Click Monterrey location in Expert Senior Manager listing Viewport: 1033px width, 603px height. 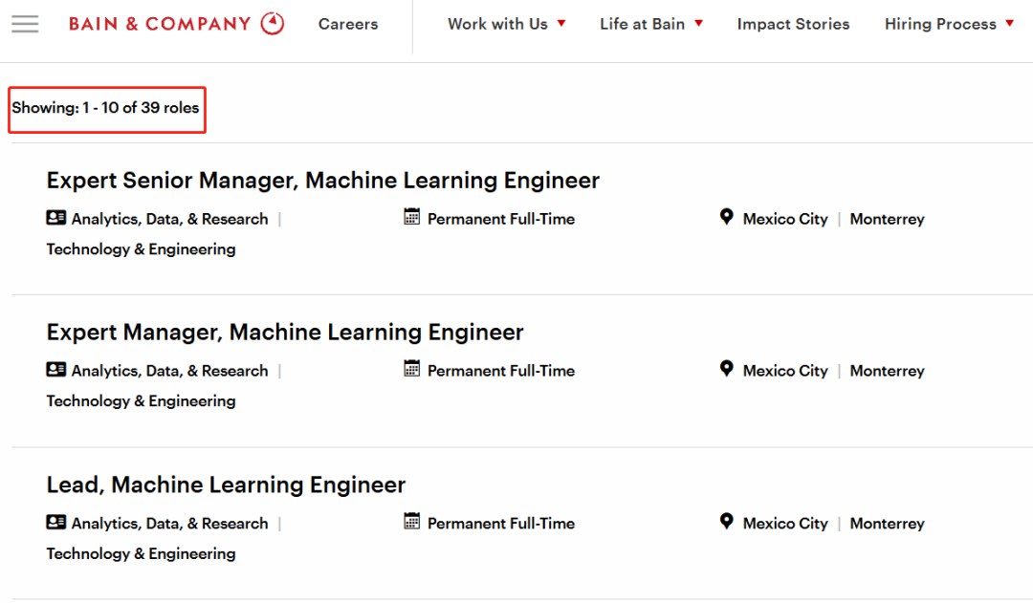point(887,219)
